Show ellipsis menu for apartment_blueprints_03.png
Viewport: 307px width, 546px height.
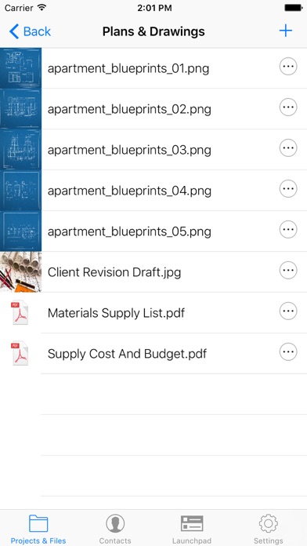click(x=288, y=148)
